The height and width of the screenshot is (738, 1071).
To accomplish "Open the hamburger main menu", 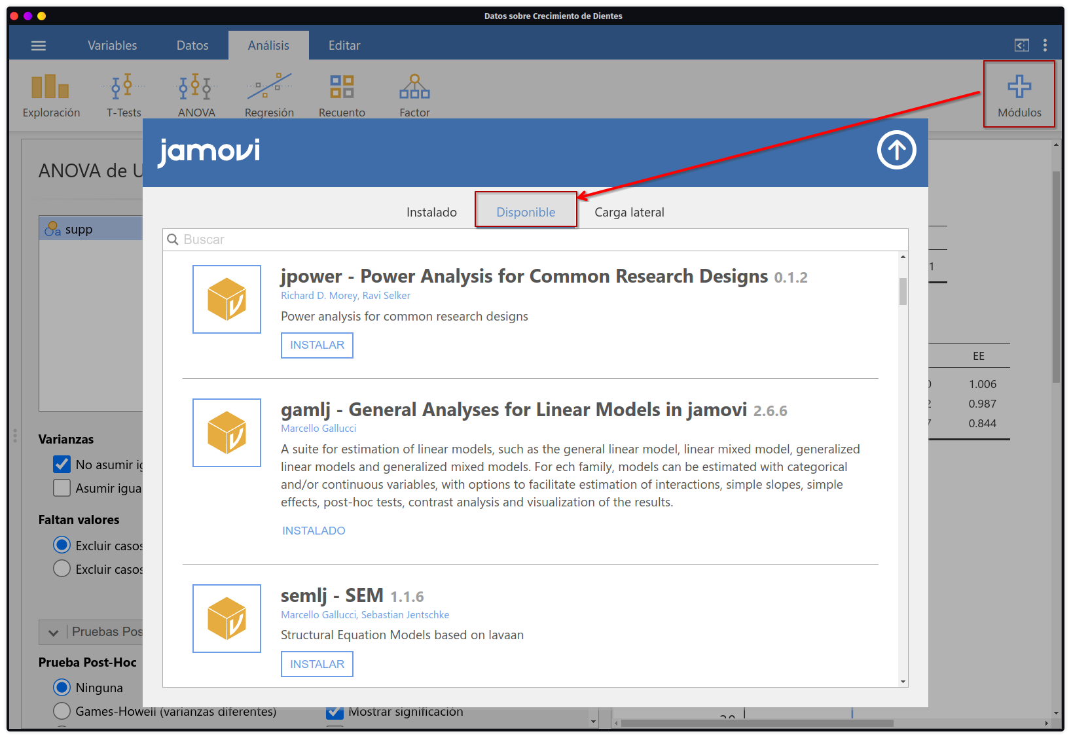I will click(39, 46).
